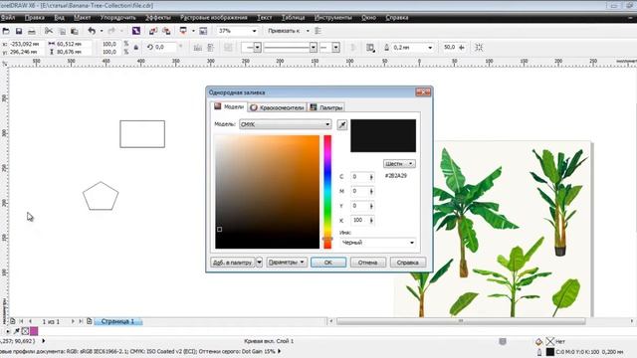The height and width of the screenshot is (358, 637).
Task: Open the Имя Черный dropdown
Action: [x=377, y=243]
